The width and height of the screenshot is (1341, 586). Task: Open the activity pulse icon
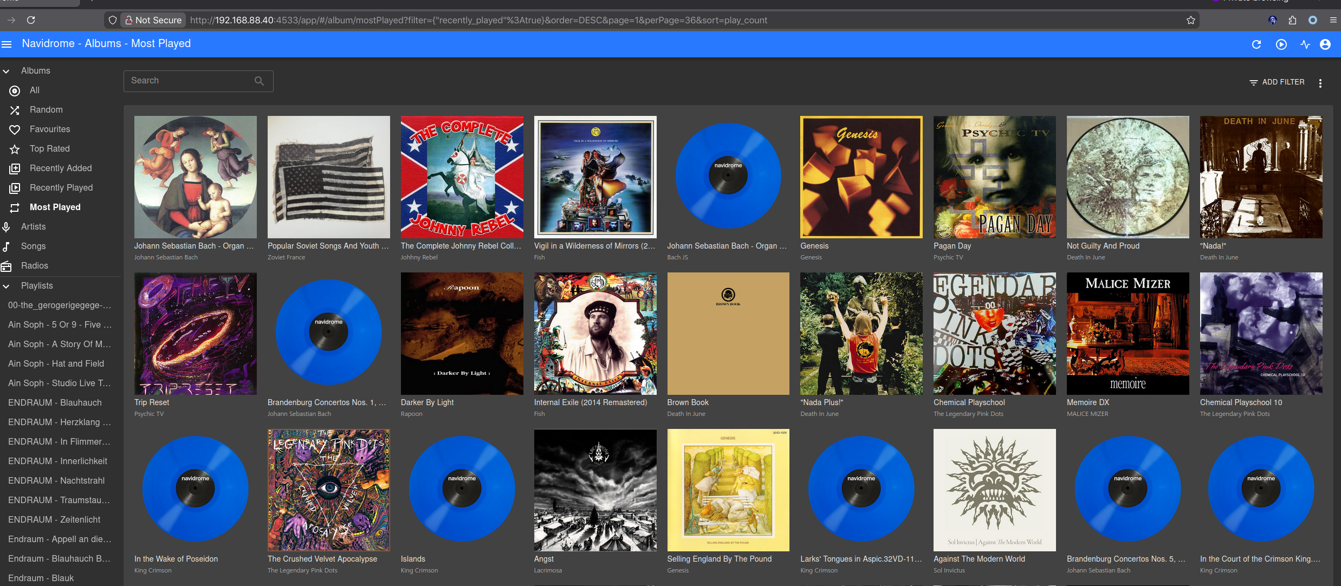click(x=1305, y=44)
